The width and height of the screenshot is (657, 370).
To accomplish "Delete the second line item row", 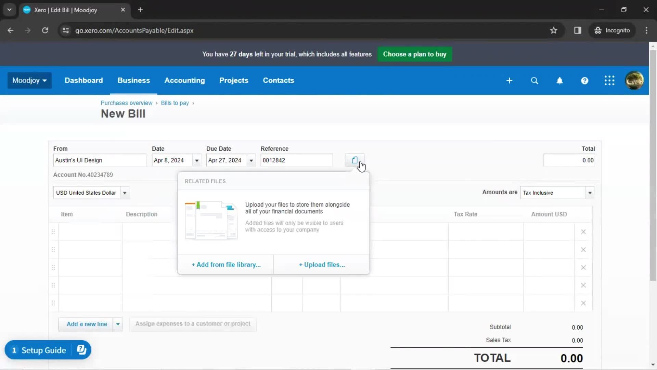I will coord(583,250).
